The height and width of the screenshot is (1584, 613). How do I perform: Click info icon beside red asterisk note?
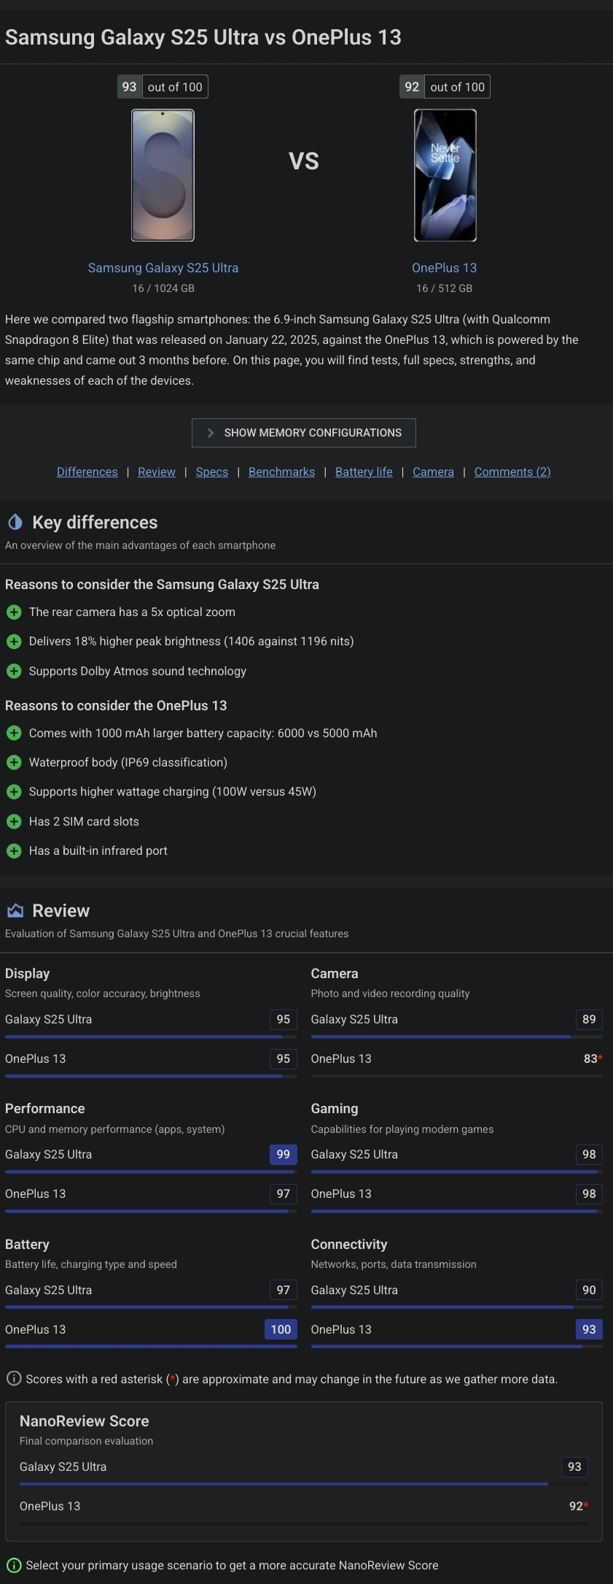(x=14, y=1379)
